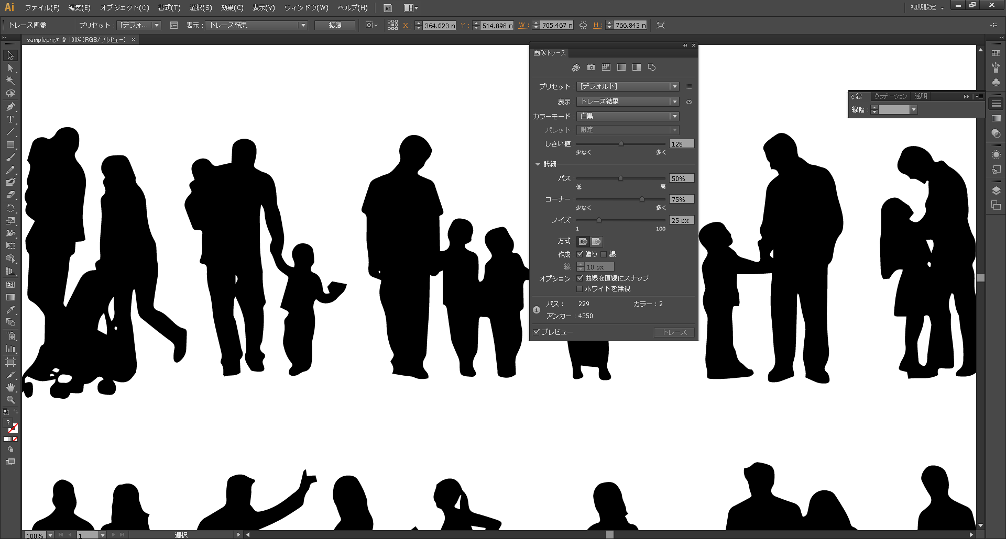Screen dimensions: 1006x539
Task: Choose the Magic Wand tool
Action: click(10, 81)
